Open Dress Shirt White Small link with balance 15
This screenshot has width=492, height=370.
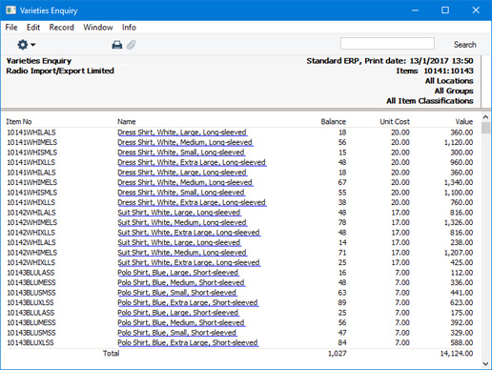coord(181,153)
